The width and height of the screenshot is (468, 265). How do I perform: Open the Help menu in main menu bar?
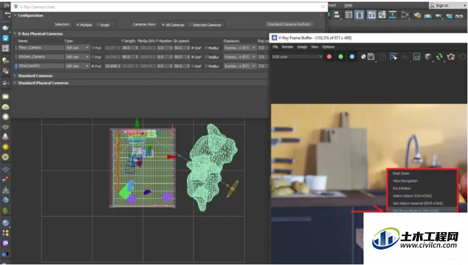[348, 5]
